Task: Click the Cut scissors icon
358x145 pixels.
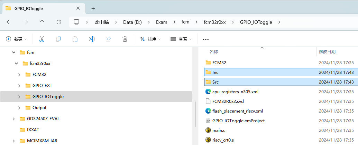Action: click(x=42, y=39)
